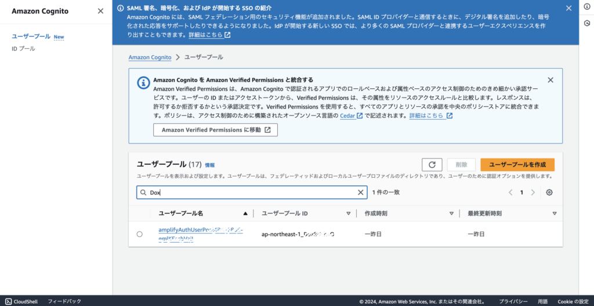
Task: Click the ap-northeast-1 pool ID cell
Action: tap(298, 235)
